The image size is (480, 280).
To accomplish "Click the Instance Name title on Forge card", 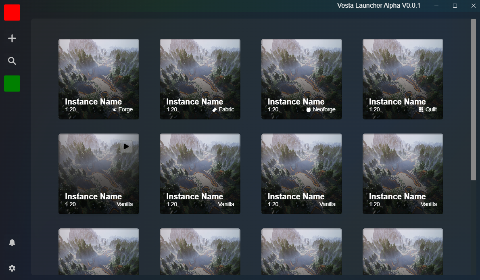I will coord(93,101).
